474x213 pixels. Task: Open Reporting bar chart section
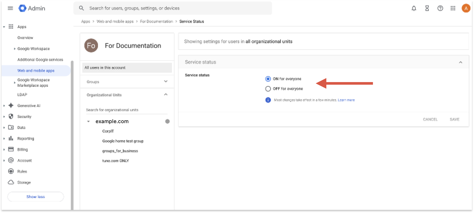26,138
